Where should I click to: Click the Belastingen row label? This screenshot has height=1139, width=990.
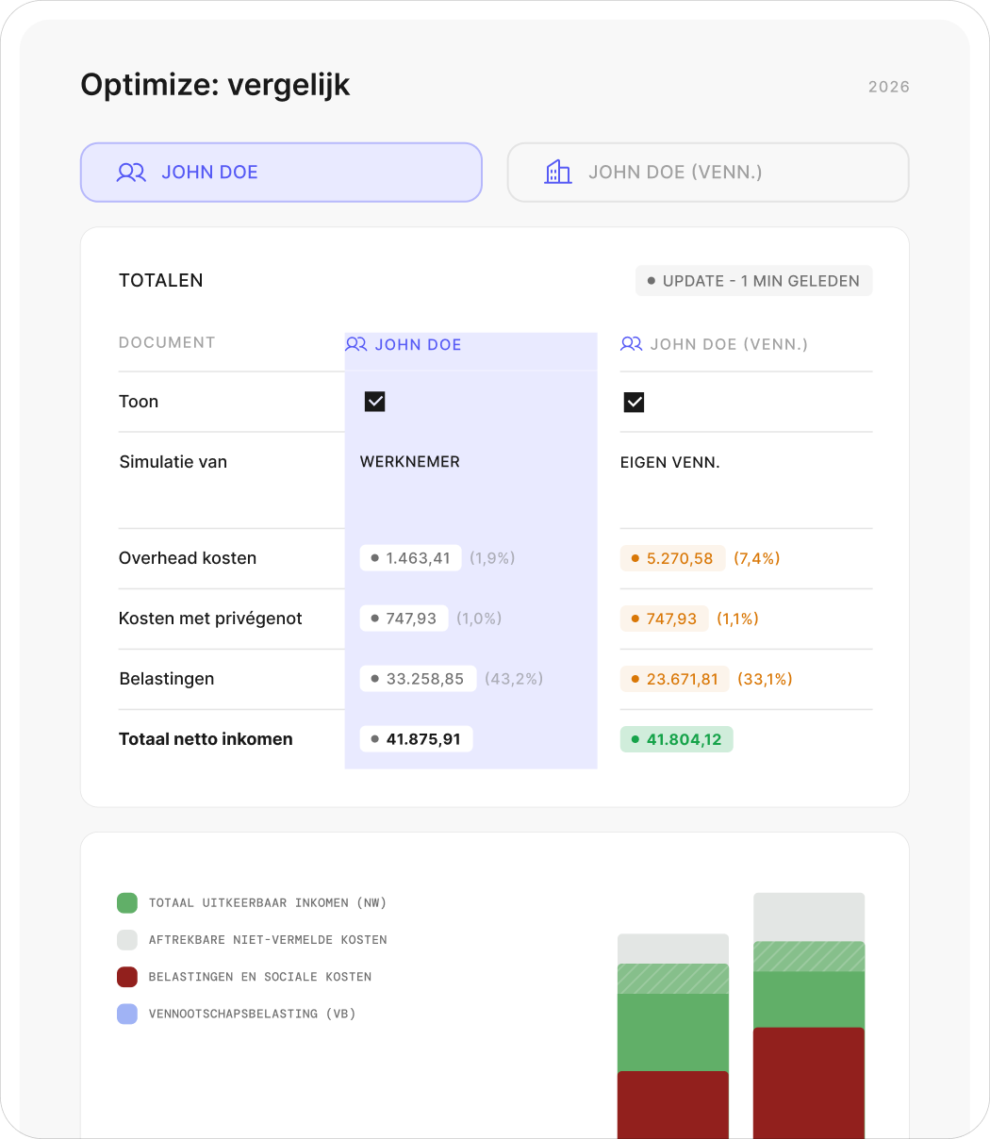pyautogui.click(x=167, y=679)
